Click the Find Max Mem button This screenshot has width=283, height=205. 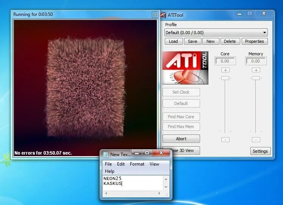(181, 127)
